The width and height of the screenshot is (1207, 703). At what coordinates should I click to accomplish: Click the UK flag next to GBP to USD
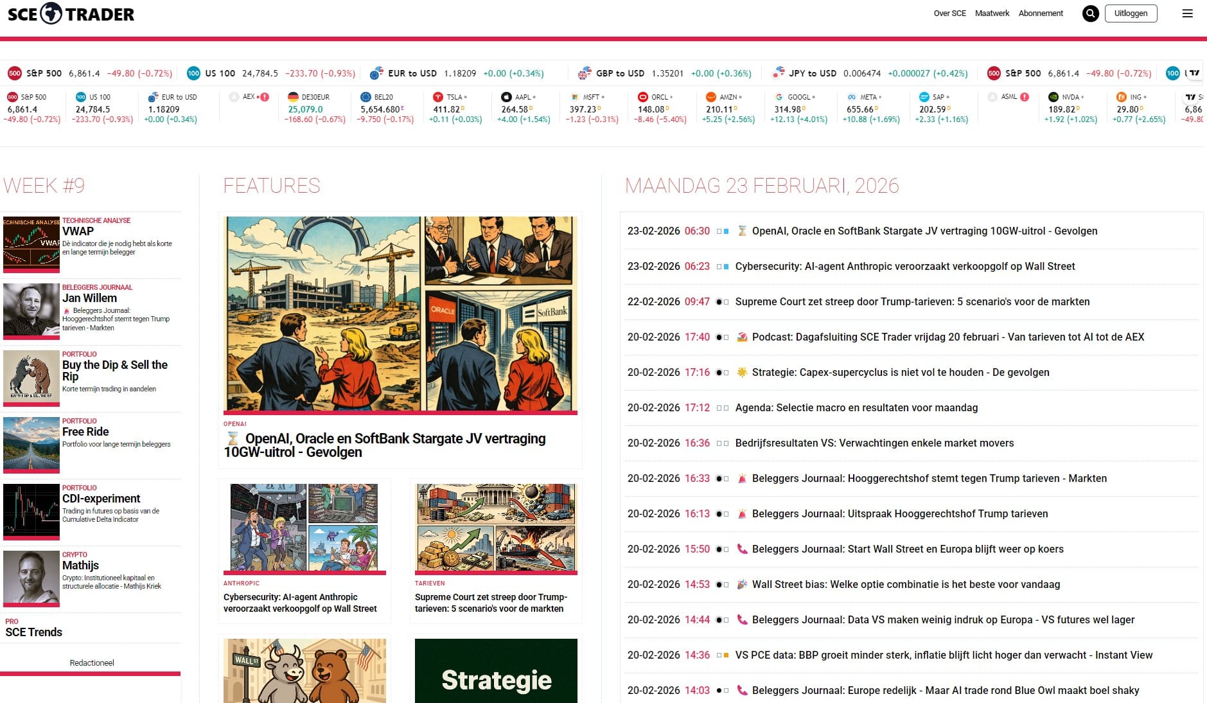coord(585,73)
